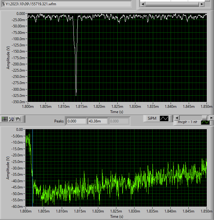Click the 1.825m tick on upper time axis
214x220 pixels.
point(117,107)
